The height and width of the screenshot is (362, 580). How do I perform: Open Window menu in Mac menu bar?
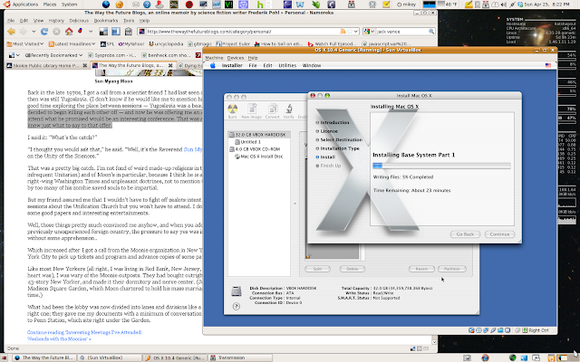click(312, 65)
